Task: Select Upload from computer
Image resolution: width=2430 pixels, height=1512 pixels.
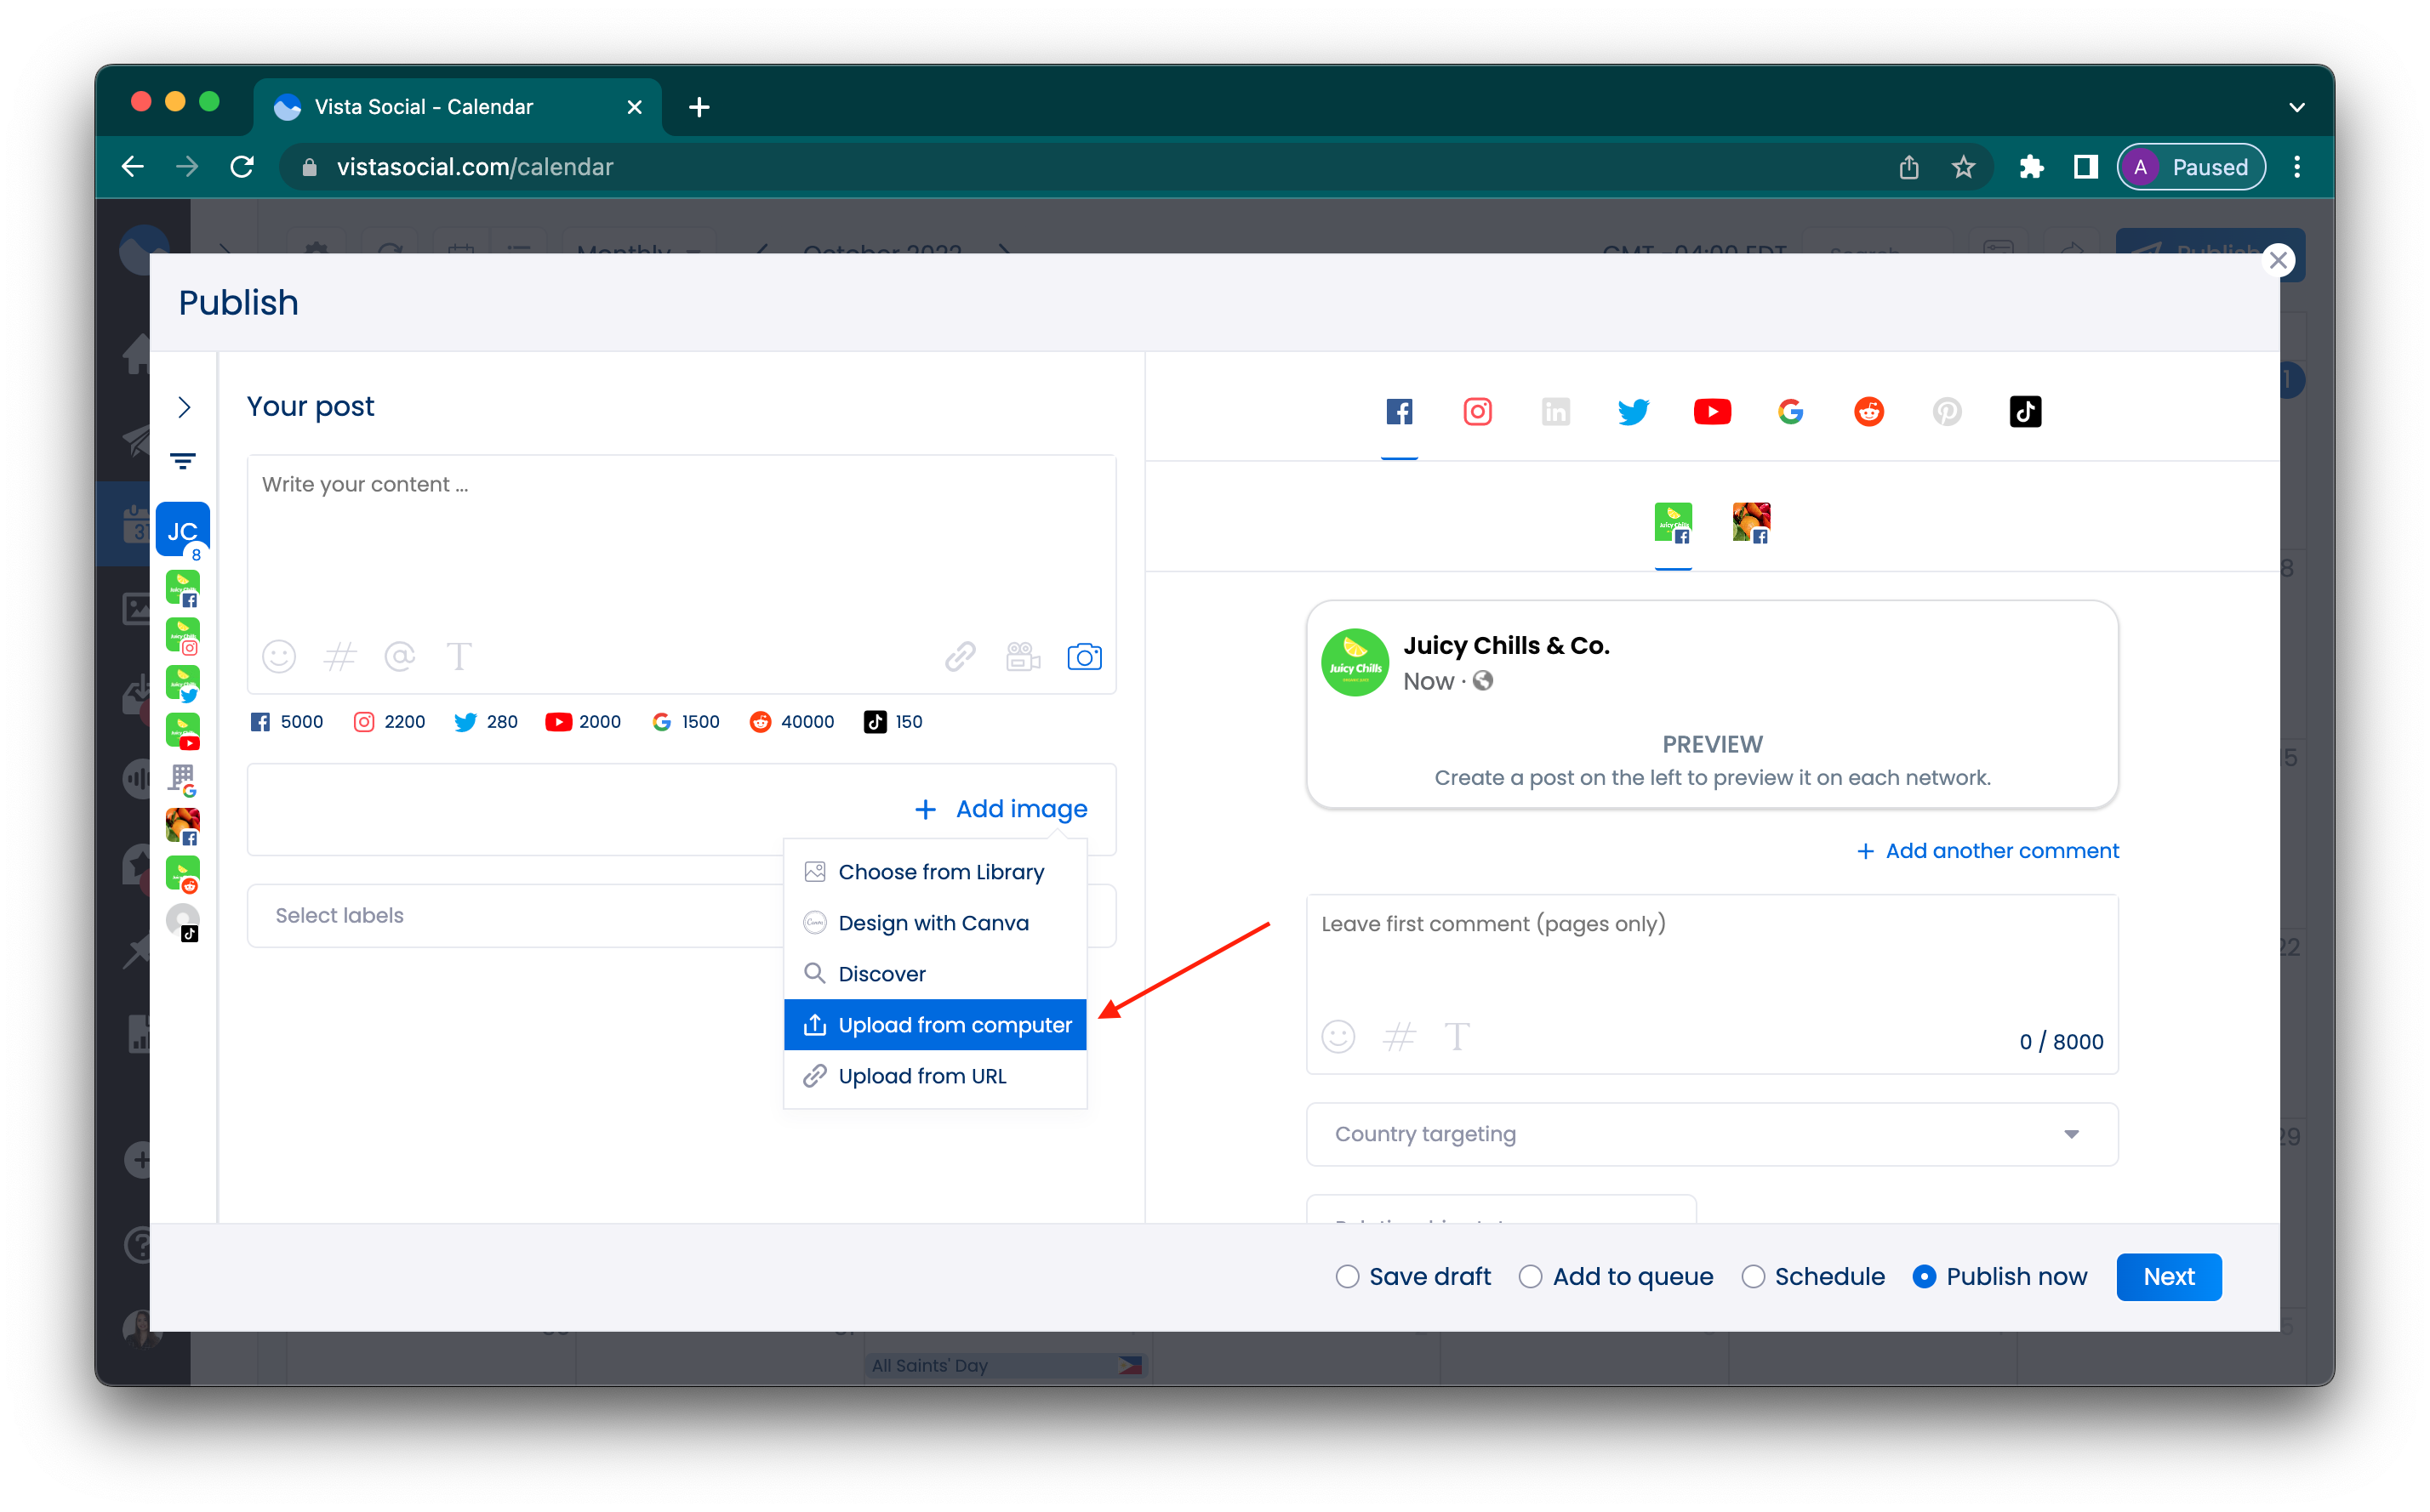Action: 934,1025
